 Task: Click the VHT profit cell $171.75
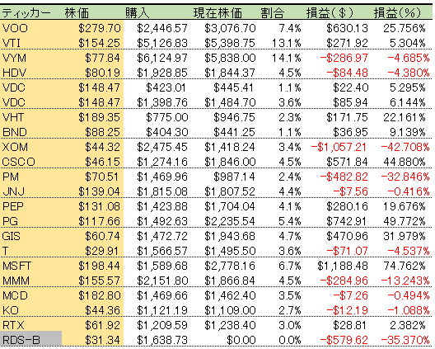pos(347,117)
